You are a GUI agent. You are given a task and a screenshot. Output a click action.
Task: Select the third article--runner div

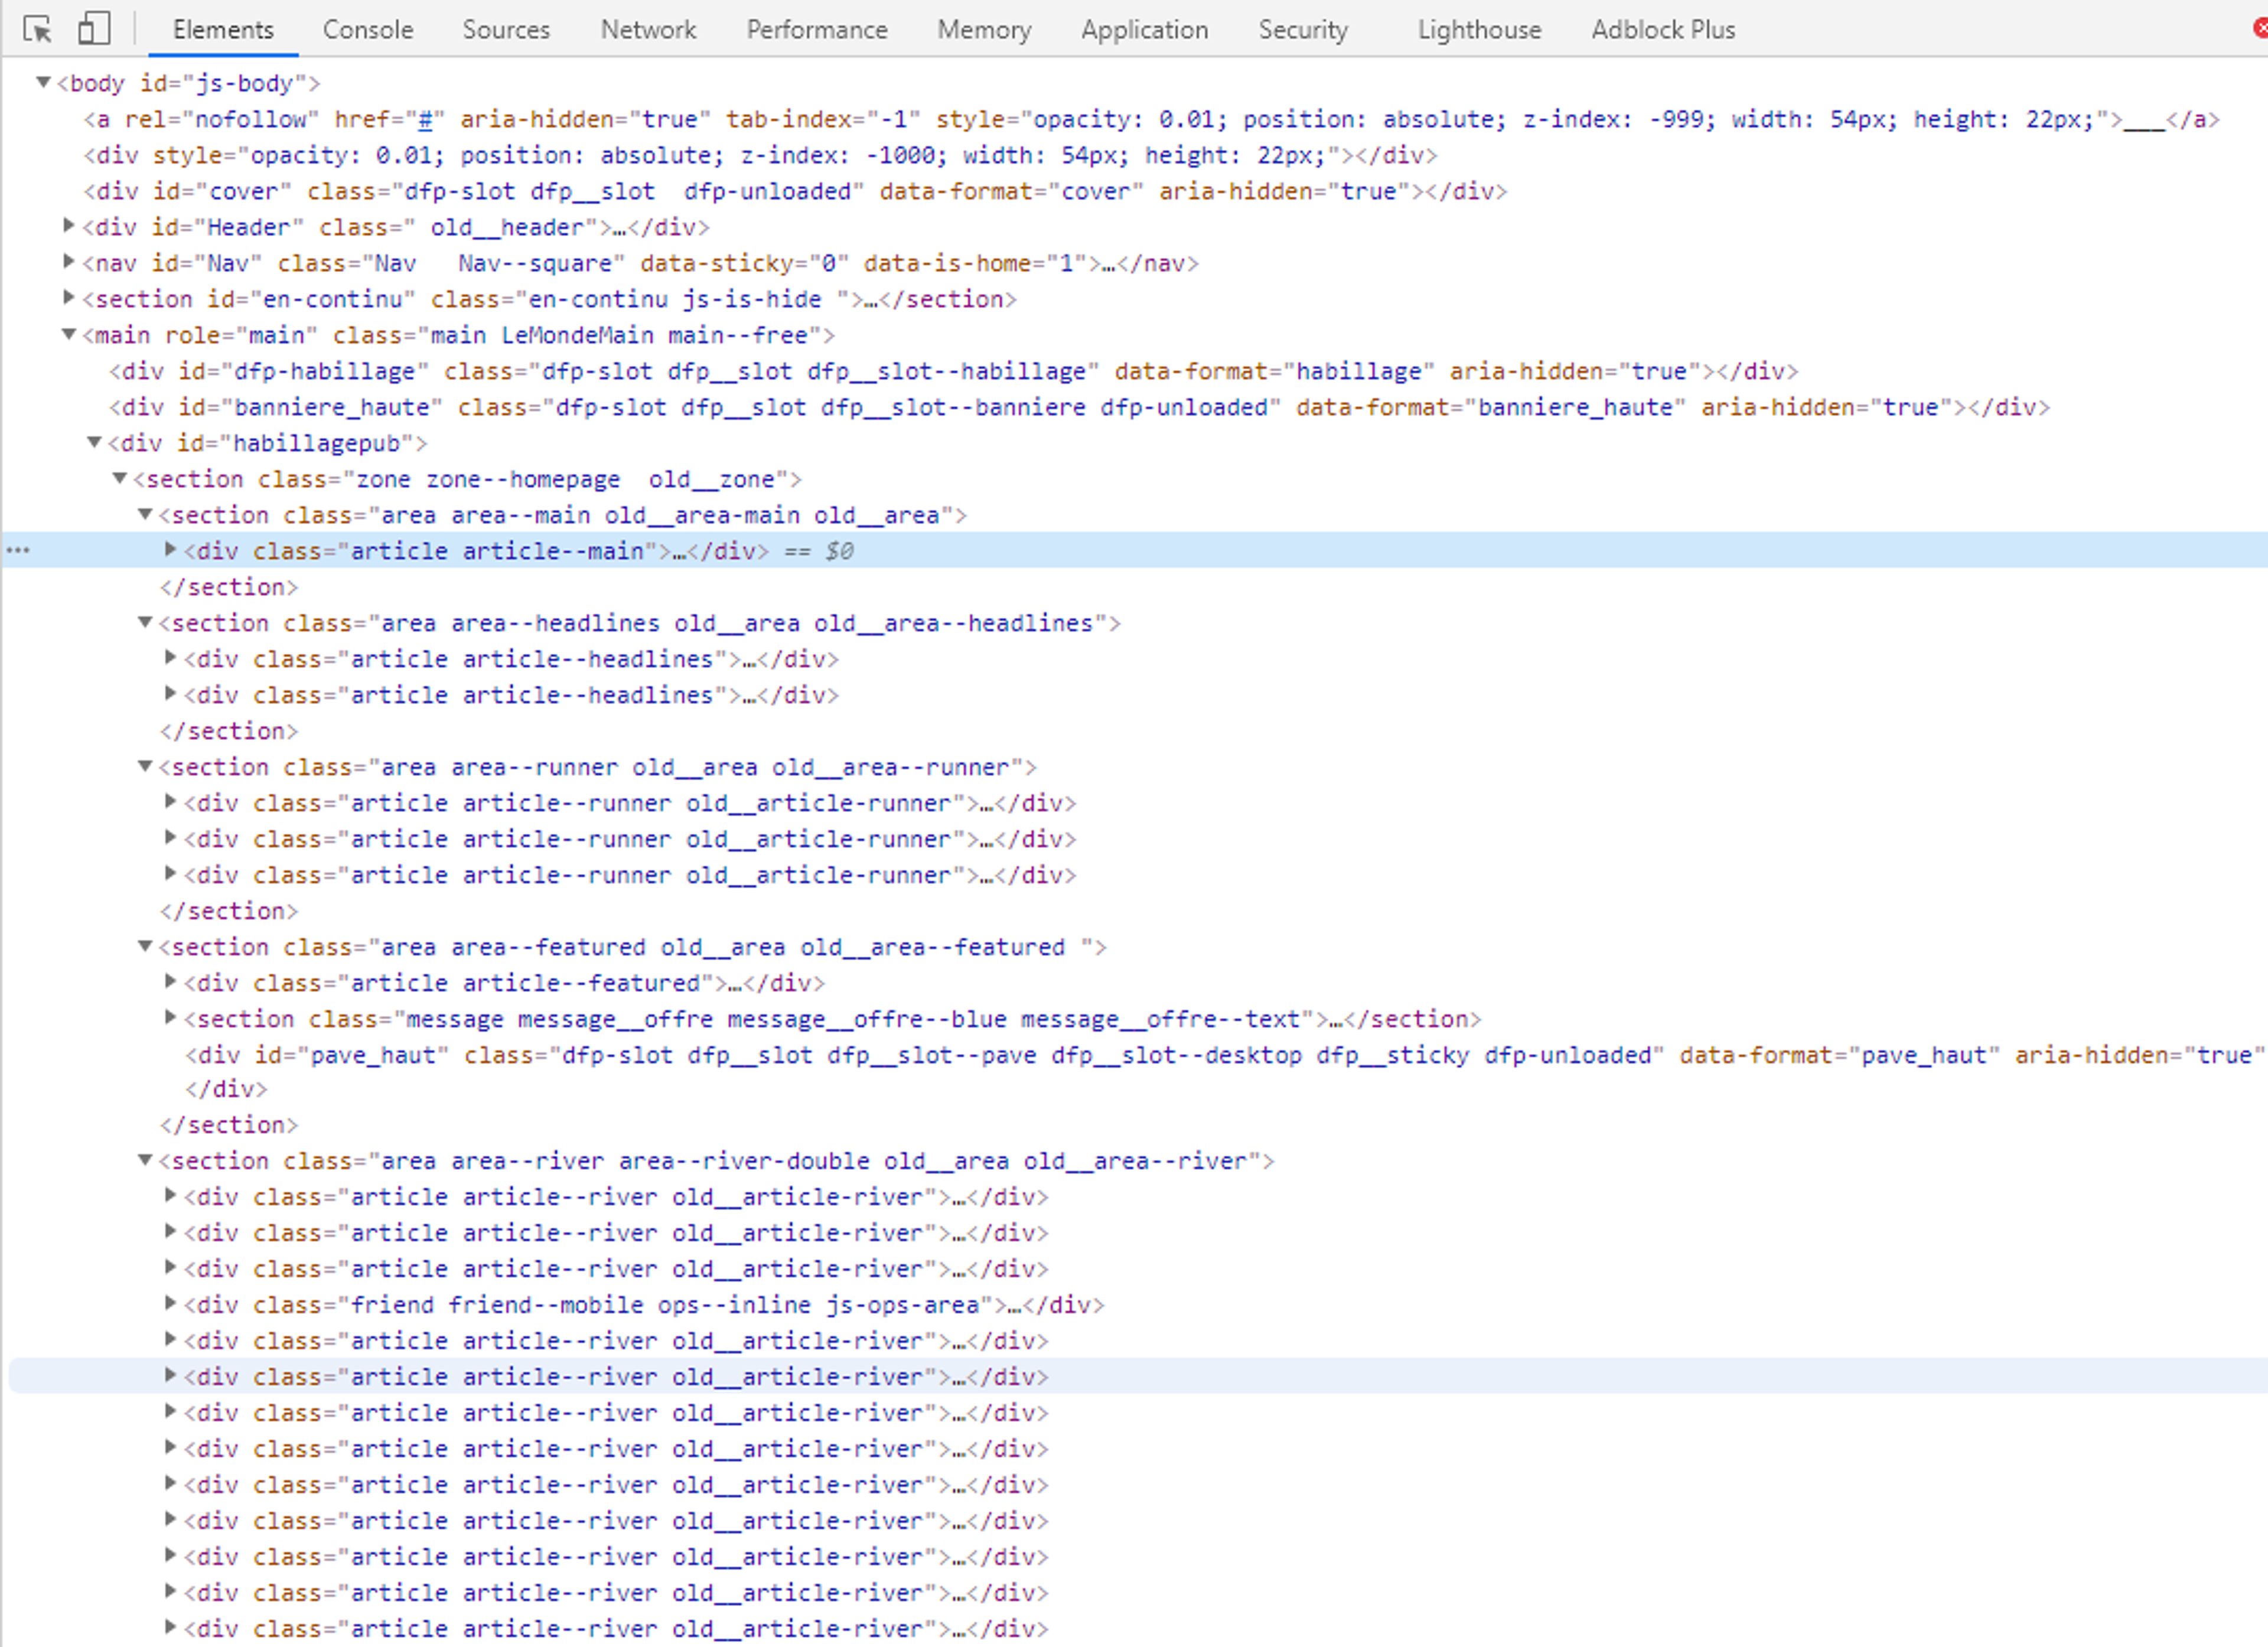click(x=630, y=875)
